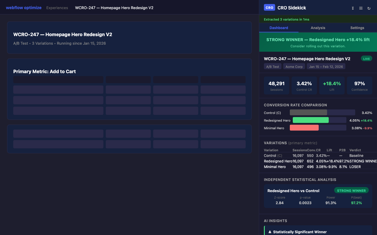The height and width of the screenshot is (235, 377).
Task: Click the extract variations icon in sidebar header
Action: 353,8
